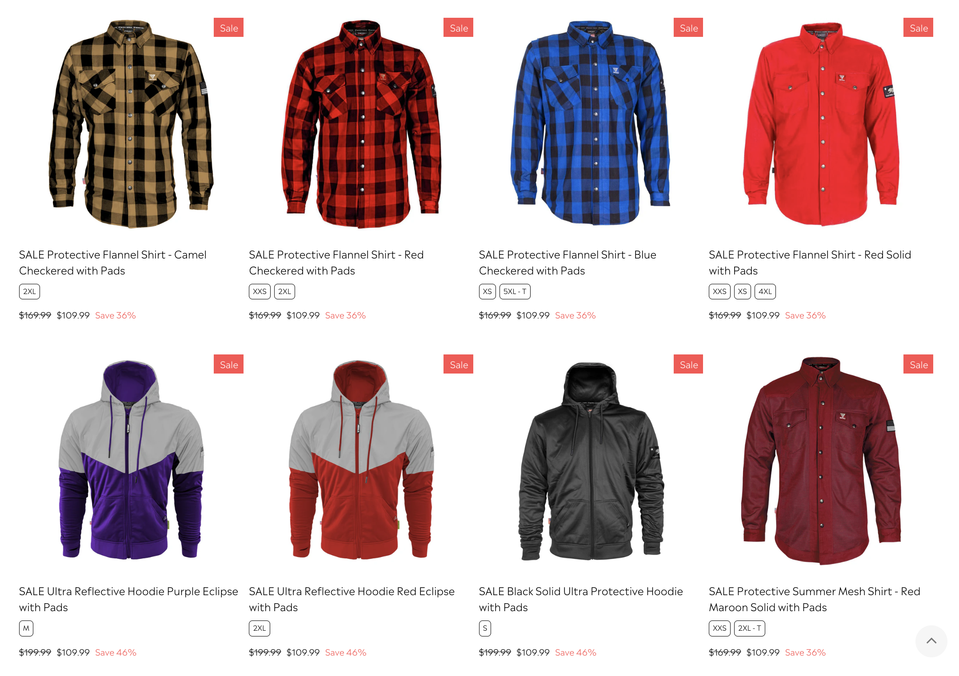959x676 pixels.
Task: Choose M size for Purple Eclipse hoodie
Action: click(x=26, y=628)
